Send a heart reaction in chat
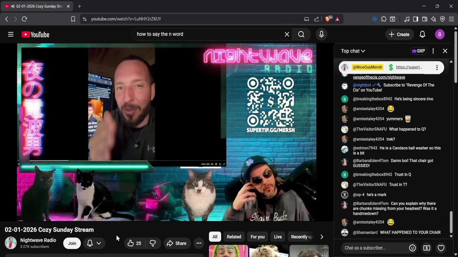This screenshot has height=257, width=458. coord(441,248)
